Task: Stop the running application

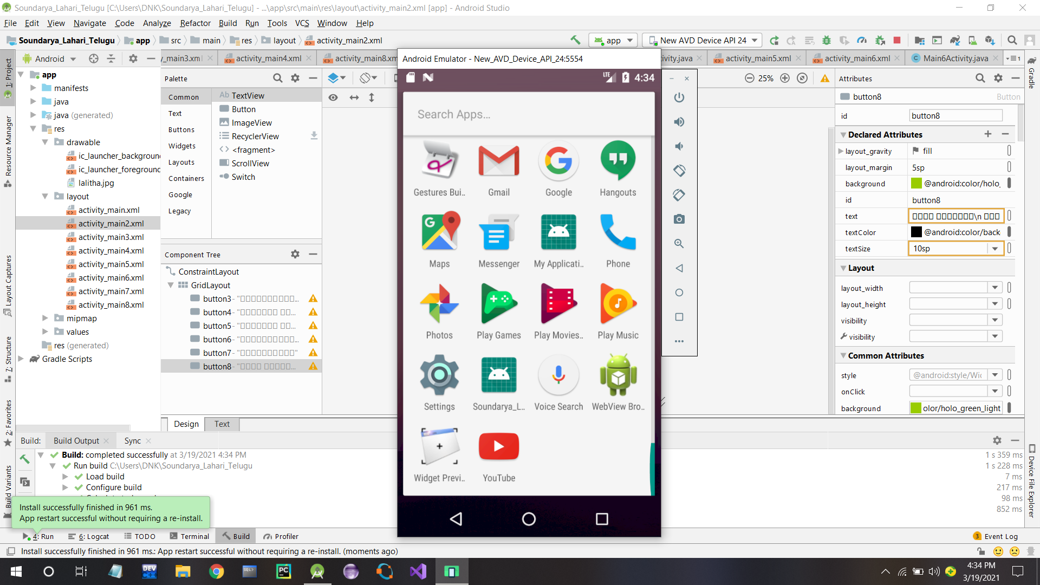Action: coord(898,40)
